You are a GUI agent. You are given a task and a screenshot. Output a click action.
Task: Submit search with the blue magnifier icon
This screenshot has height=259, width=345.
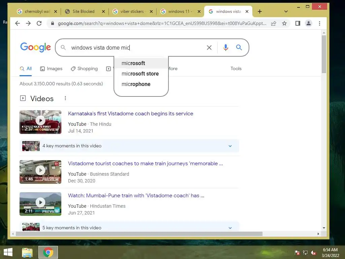click(x=239, y=47)
